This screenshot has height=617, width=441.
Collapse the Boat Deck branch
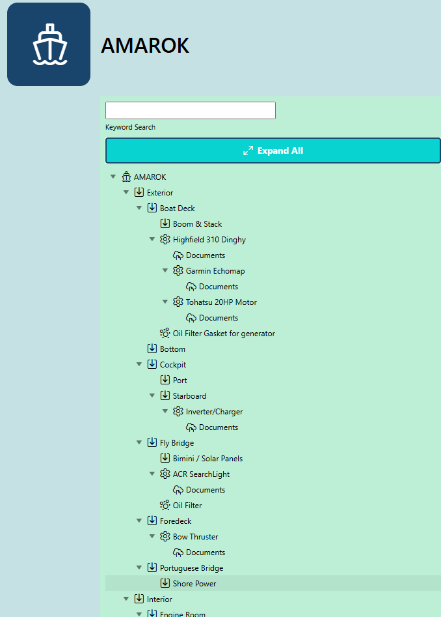(139, 208)
